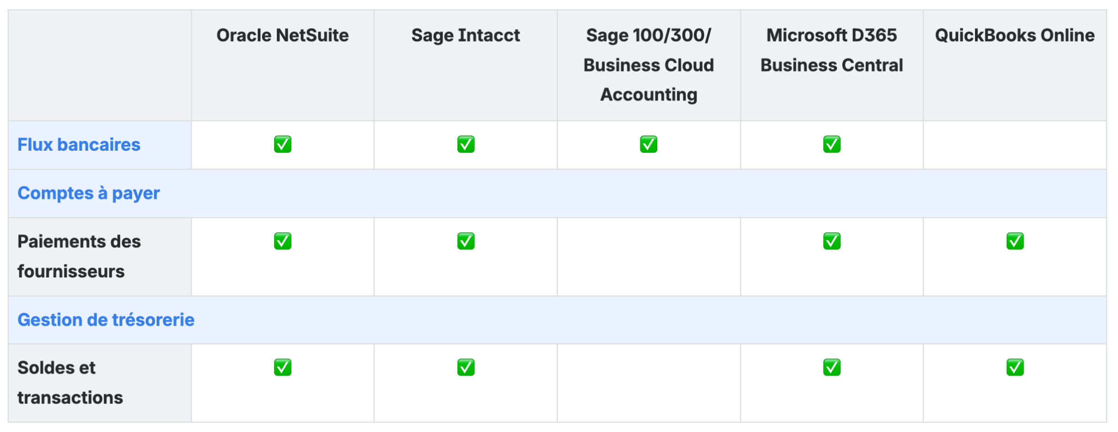Click Flux bancaires checkmark under Sage 100/300
Screen dimensions: 1118x432
[x=649, y=144]
